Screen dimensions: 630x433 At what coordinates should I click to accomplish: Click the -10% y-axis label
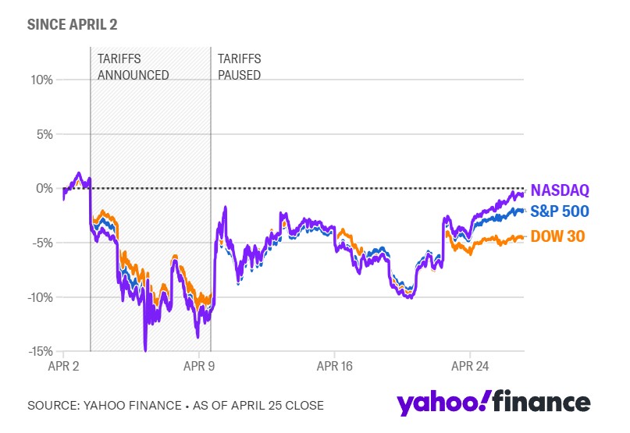click(x=40, y=297)
